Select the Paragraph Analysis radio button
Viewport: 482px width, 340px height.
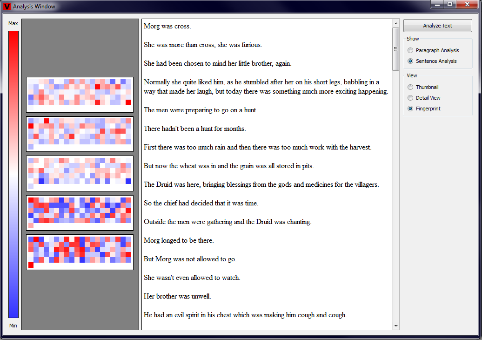[410, 50]
